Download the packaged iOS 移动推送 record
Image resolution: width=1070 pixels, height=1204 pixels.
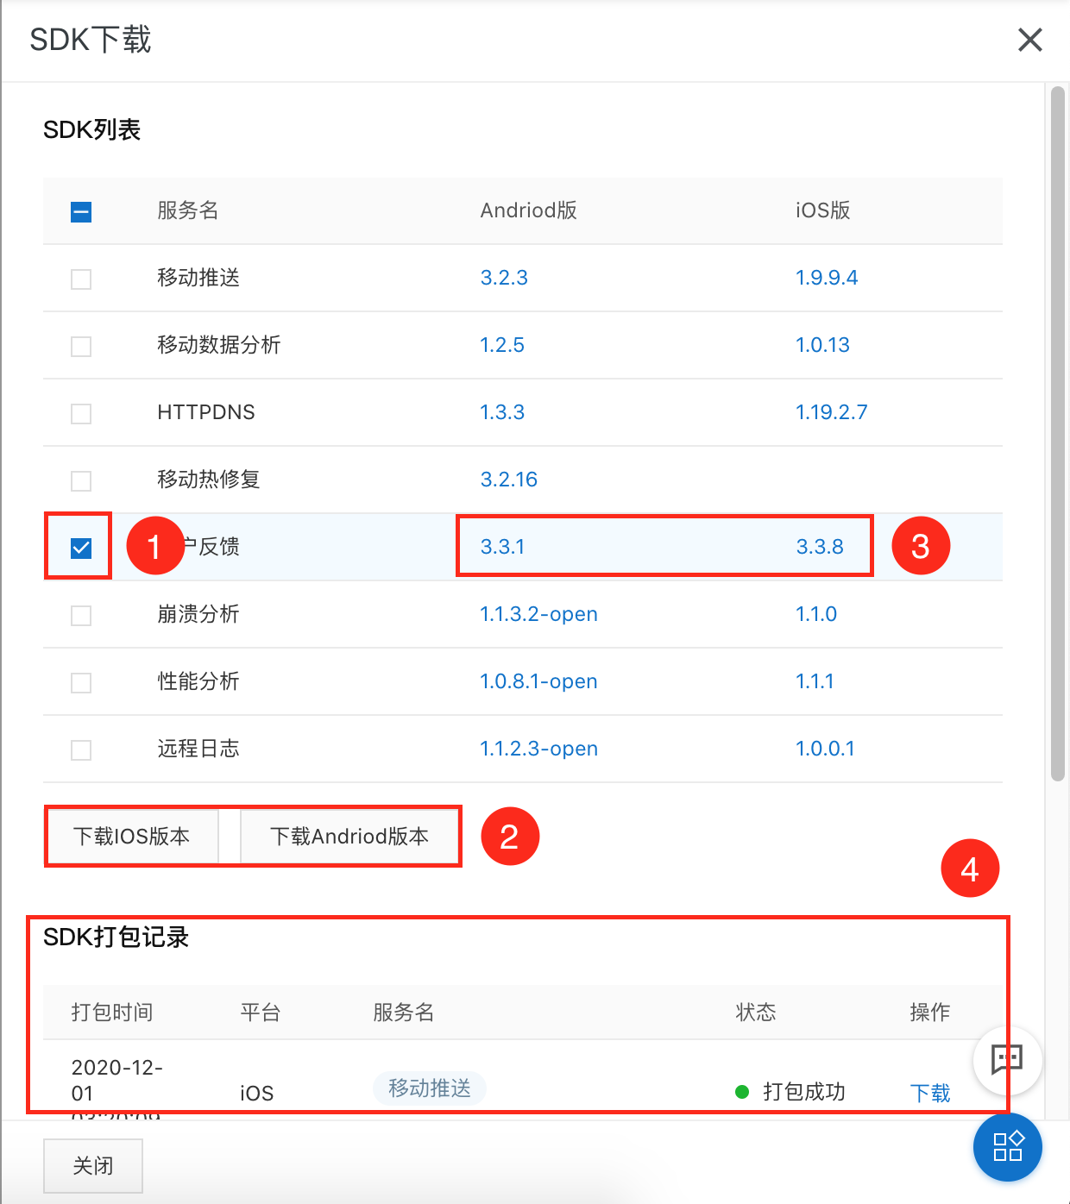pyautogui.click(x=930, y=1093)
